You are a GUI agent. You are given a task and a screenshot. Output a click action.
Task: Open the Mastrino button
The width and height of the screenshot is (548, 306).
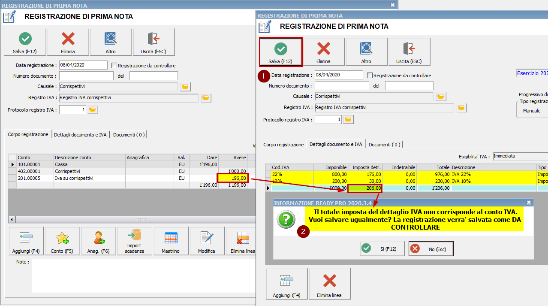[x=171, y=241]
